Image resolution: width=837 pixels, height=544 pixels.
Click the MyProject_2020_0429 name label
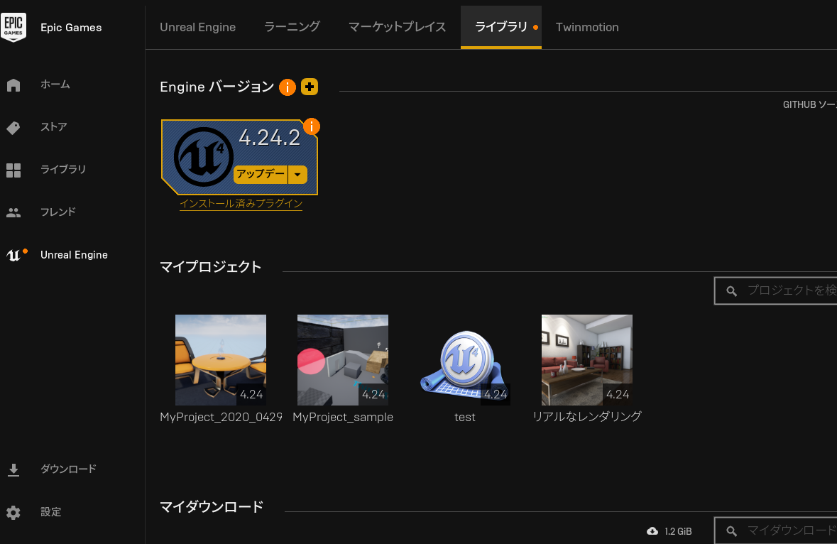pyautogui.click(x=221, y=418)
